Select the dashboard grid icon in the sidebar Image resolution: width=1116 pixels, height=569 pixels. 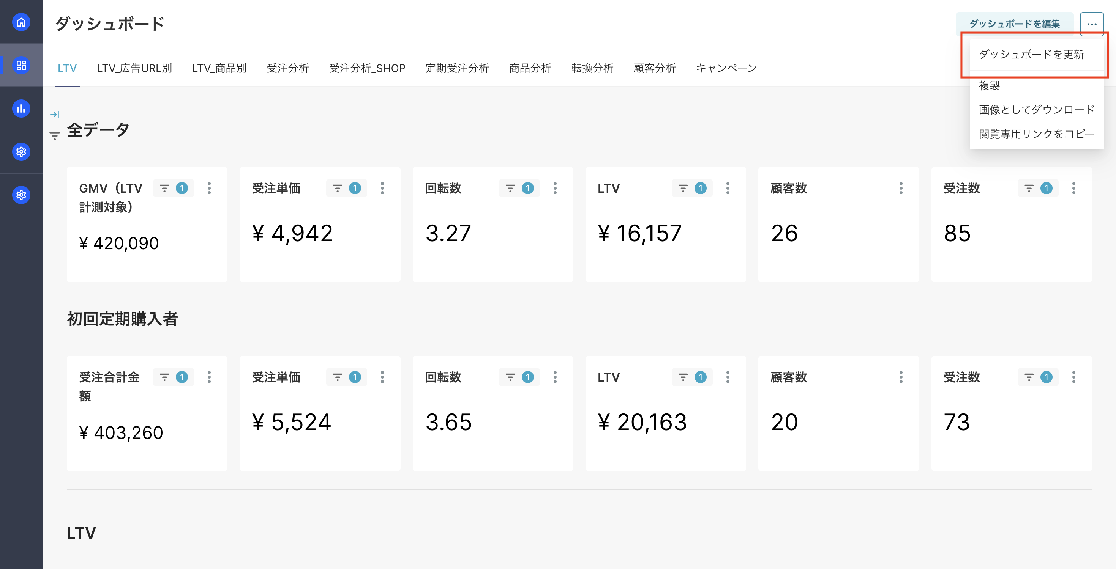pyautogui.click(x=21, y=65)
